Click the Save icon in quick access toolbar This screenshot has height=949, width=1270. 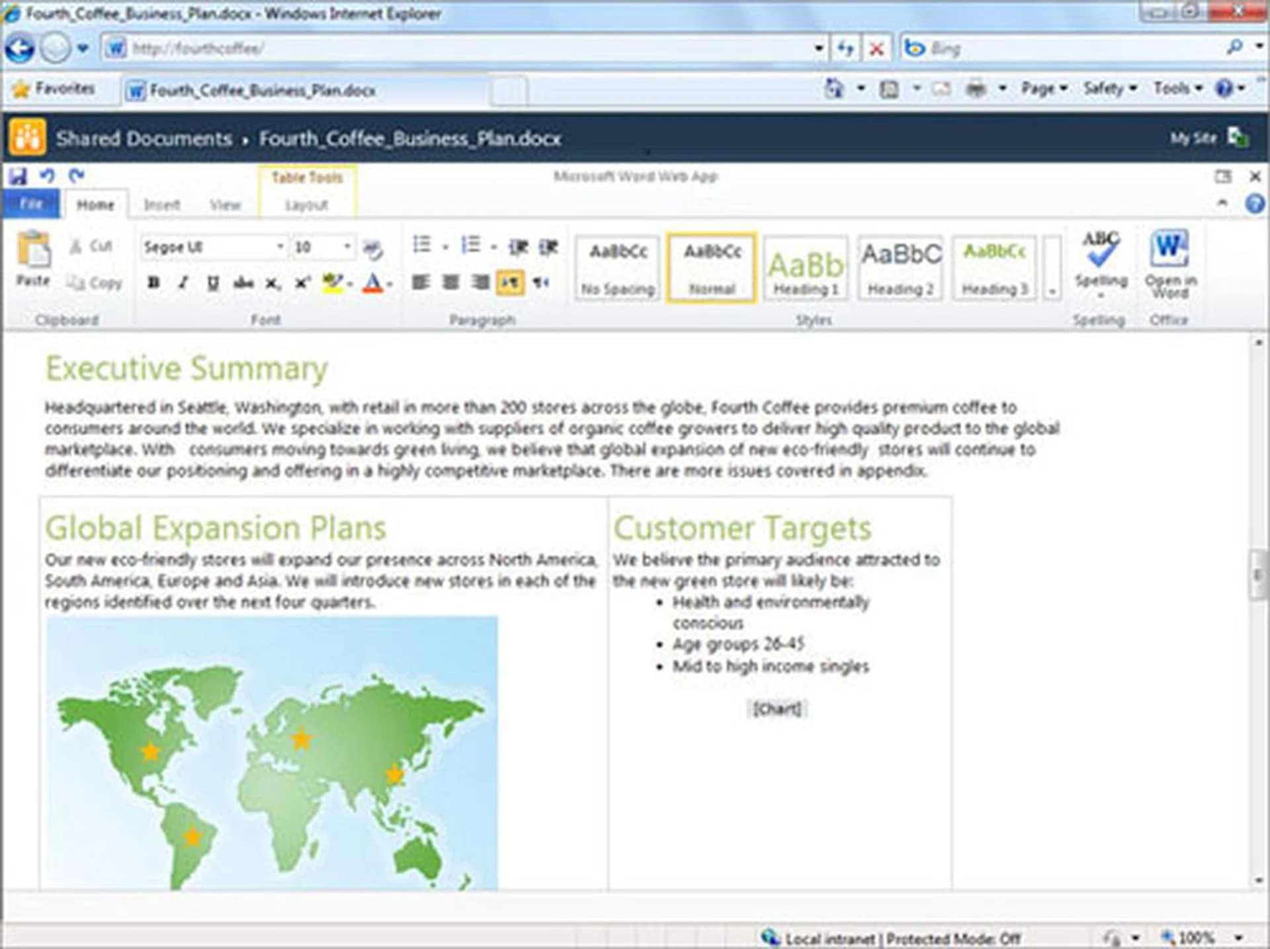tap(18, 176)
